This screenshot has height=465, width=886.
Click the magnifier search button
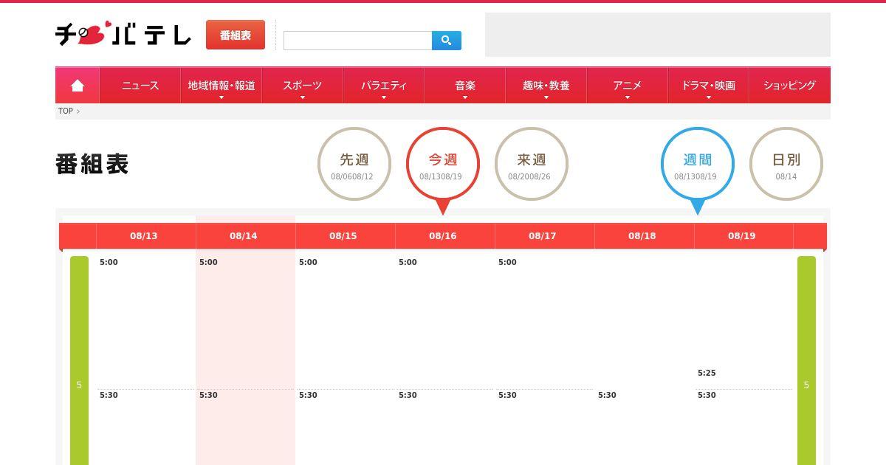click(447, 41)
